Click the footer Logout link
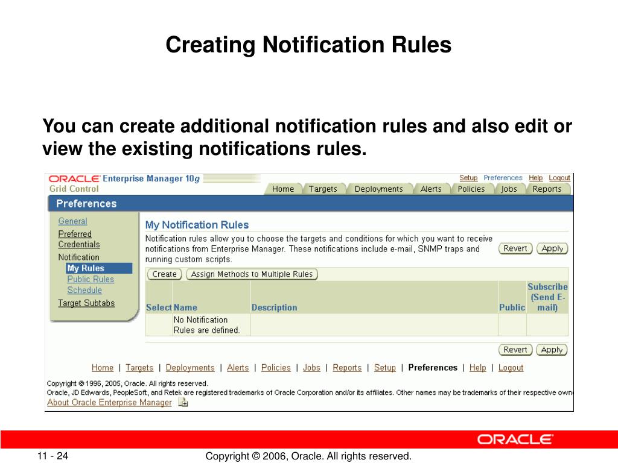This screenshot has height=463, width=618. coord(511,368)
